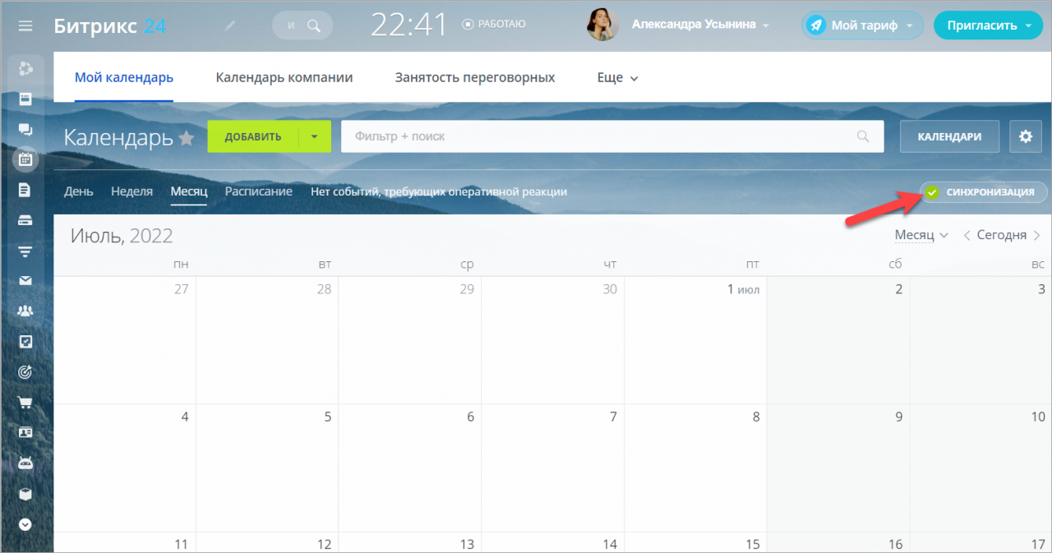
Task: Click the pencil edit icon in header
Action: click(x=230, y=25)
